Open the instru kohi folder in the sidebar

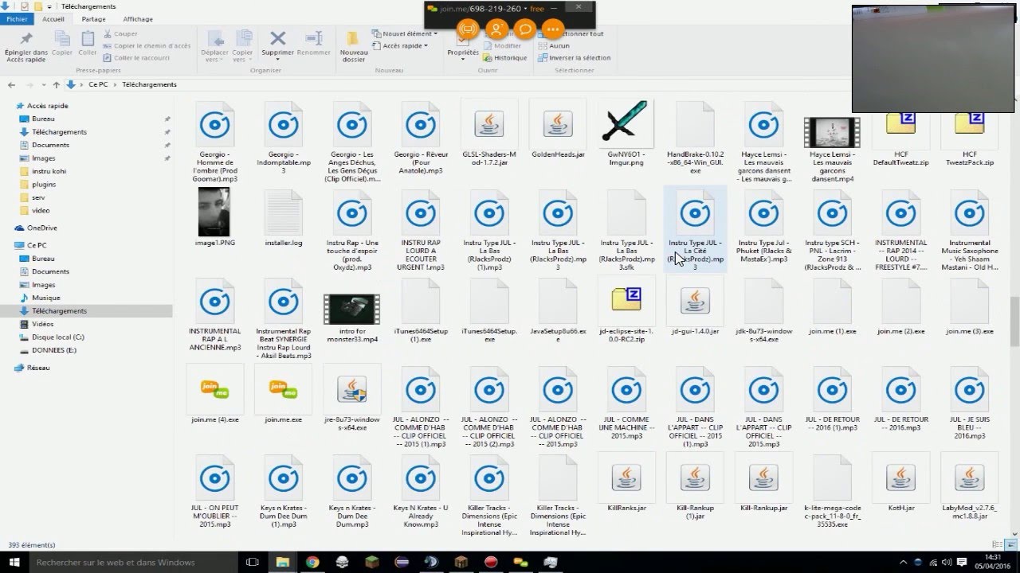(x=49, y=171)
